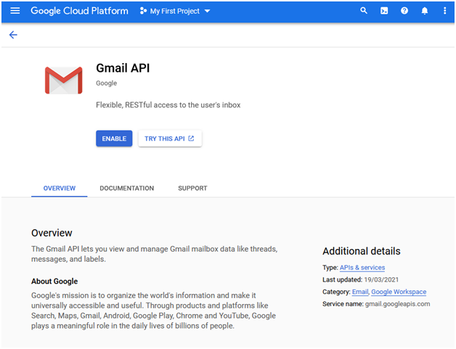The width and height of the screenshot is (456, 349).
Task: Click the TRY THIS API button
Action: pos(170,139)
